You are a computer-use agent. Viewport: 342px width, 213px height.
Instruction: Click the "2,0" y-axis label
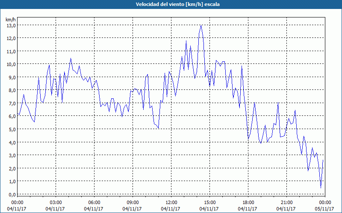[x=12, y=168]
